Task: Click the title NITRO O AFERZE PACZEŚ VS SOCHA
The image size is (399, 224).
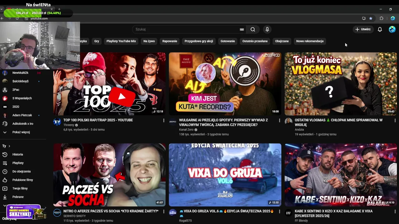Action: tap(111, 211)
